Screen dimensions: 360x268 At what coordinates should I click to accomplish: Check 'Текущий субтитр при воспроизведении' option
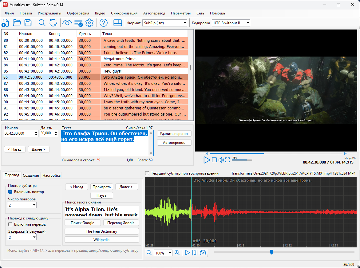click(147, 173)
